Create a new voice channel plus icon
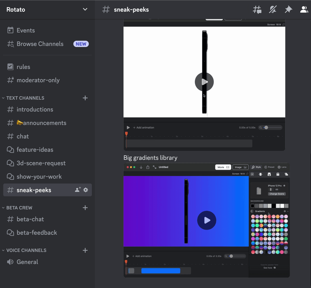Image resolution: width=311 pixels, height=288 pixels. [85, 250]
